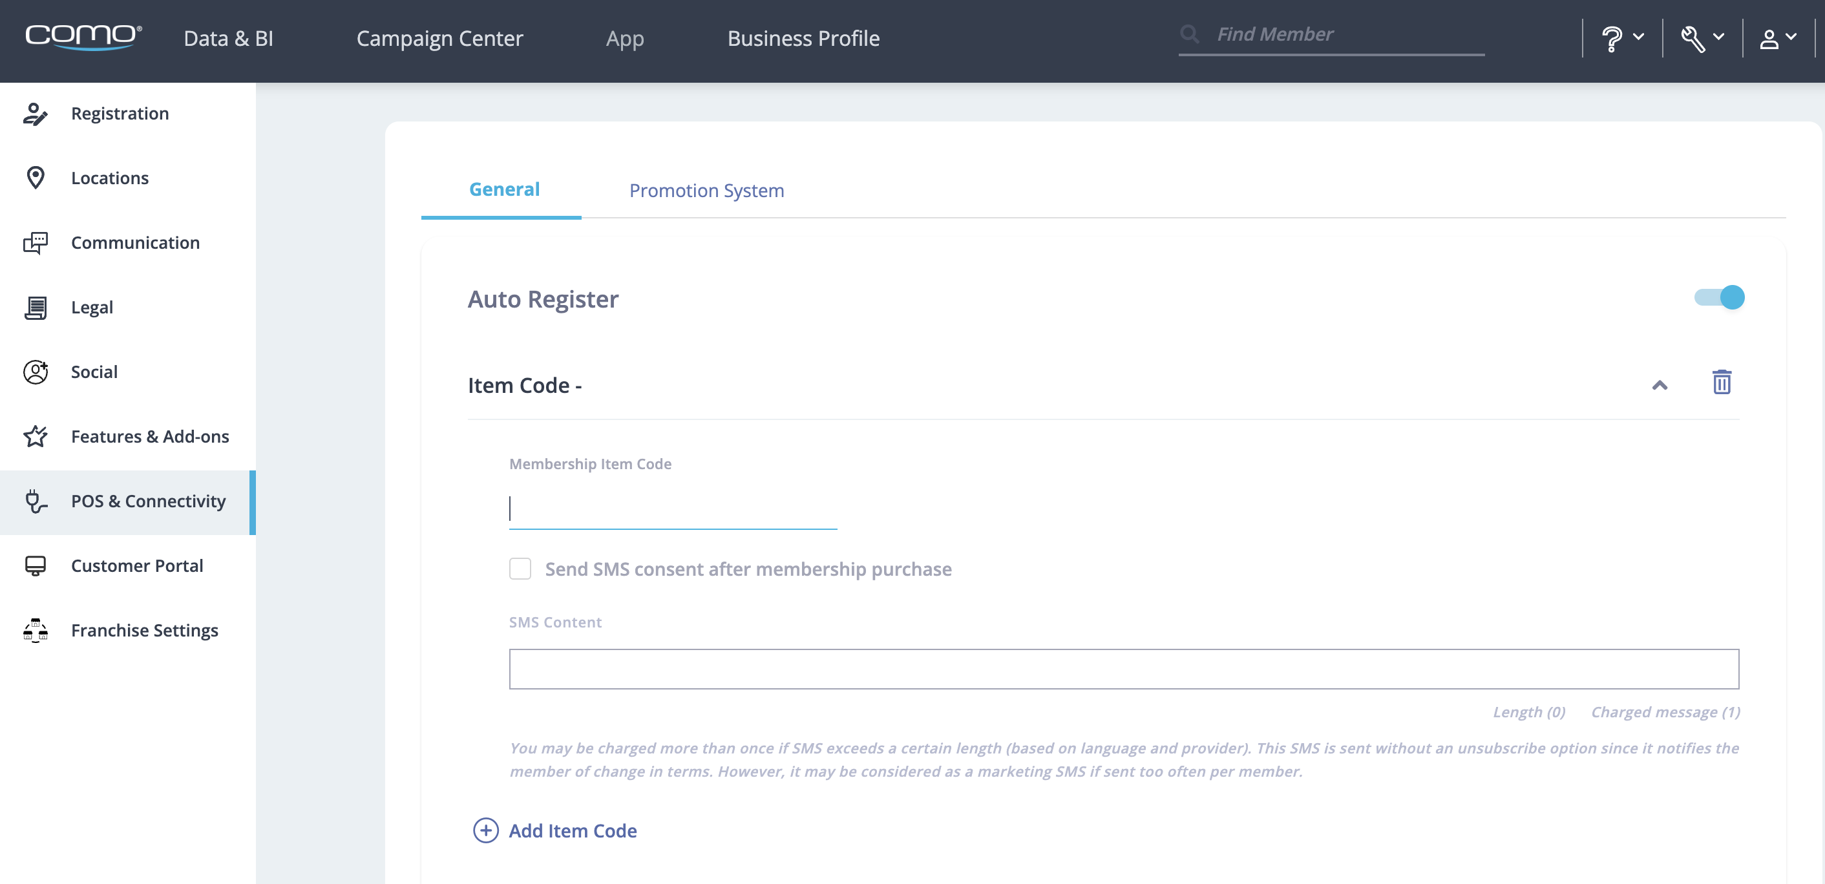Select POS & Connectivity in sidebar
This screenshot has height=884, width=1825.
click(127, 501)
